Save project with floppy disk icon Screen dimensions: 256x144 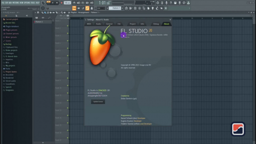pyautogui.click(x=175, y=3)
